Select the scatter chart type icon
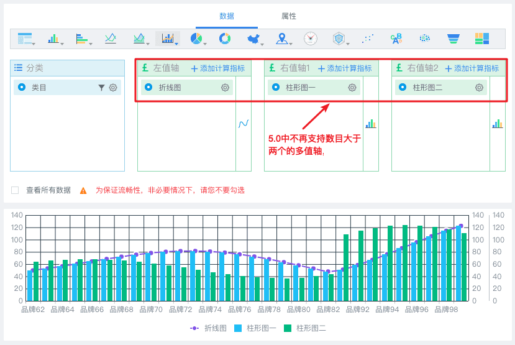This screenshot has width=515, height=345. click(368, 39)
